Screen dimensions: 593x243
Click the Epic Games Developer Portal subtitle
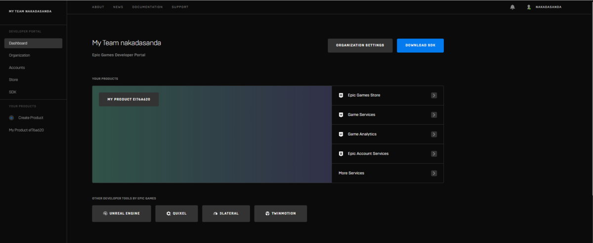[x=119, y=55]
